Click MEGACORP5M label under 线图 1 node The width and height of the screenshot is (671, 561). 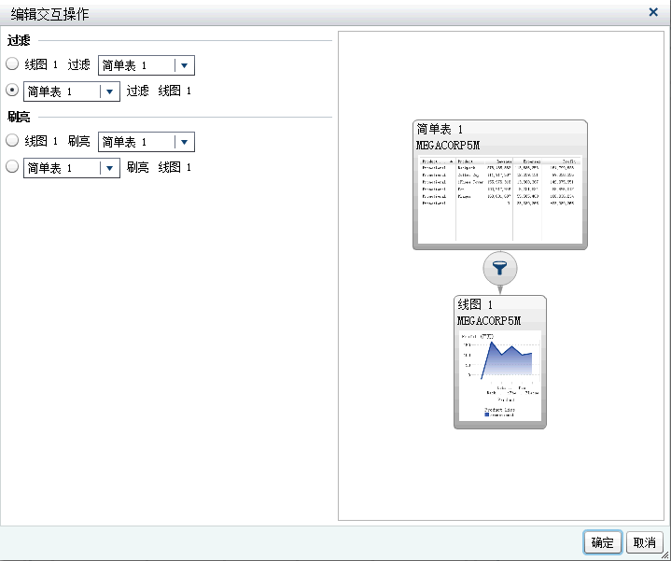pos(489,320)
